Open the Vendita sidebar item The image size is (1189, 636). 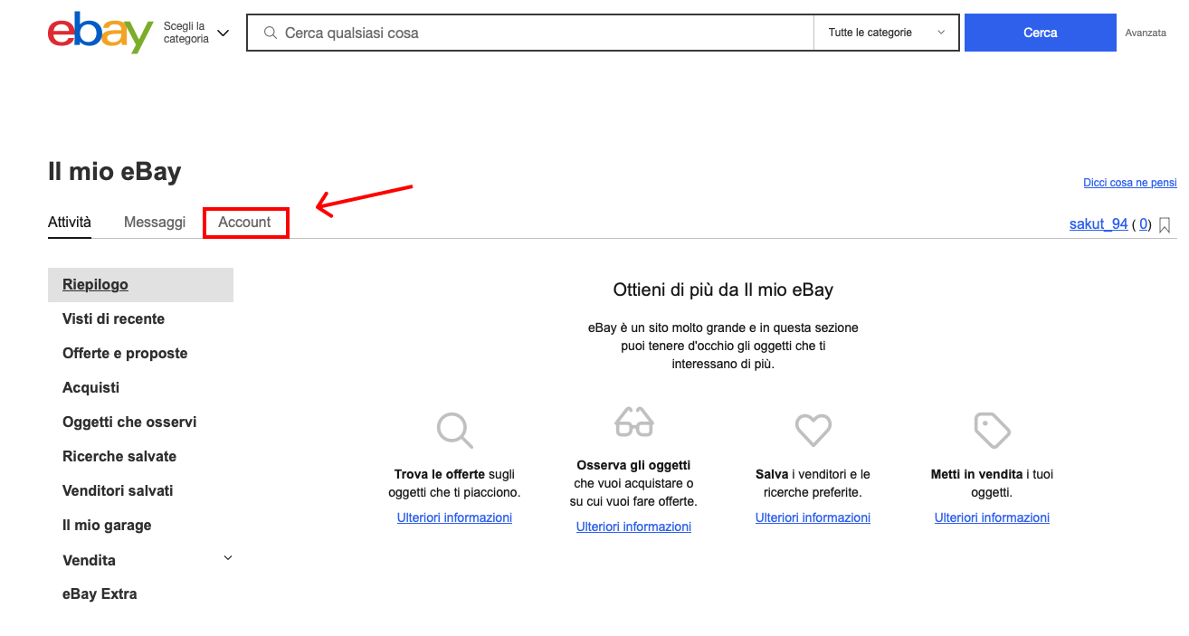(89, 560)
